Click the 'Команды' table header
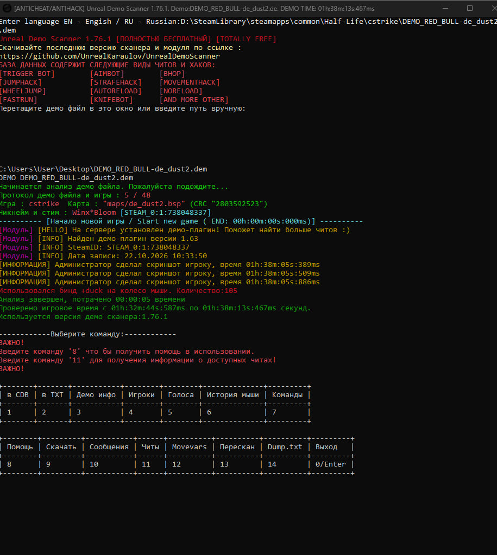Image resolution: width=497 pixels, height=555 pixels. click(287, 394)
